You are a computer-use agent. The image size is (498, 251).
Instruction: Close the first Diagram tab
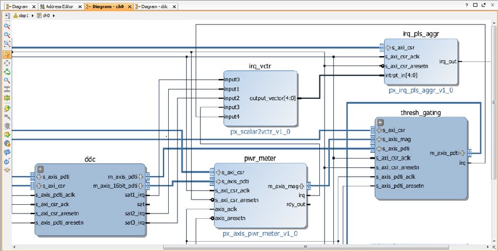point(34,6)
